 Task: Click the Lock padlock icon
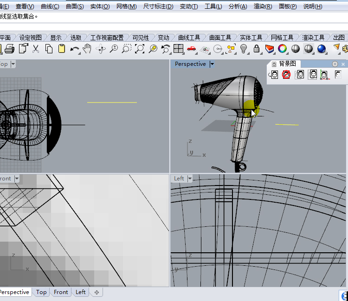(x=256, y=49)
